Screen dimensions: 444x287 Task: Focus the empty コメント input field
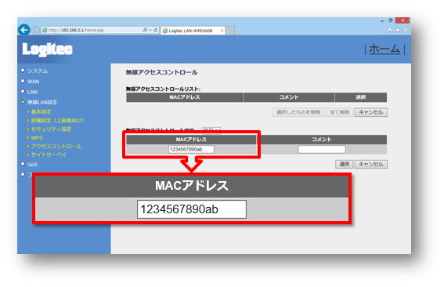(x=322, y=149)
